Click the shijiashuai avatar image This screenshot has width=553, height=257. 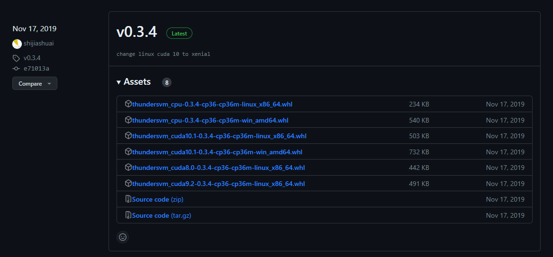(x=17, y=44)
